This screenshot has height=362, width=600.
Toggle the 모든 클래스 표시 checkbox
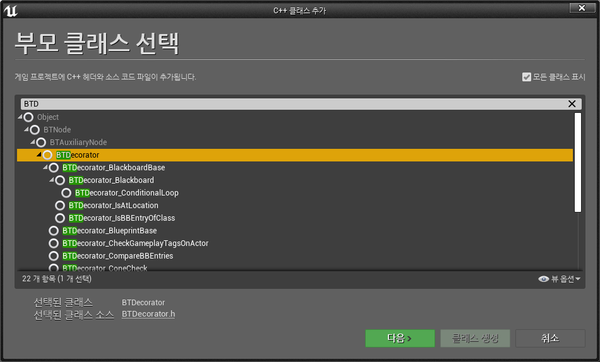tap(527, 77)
